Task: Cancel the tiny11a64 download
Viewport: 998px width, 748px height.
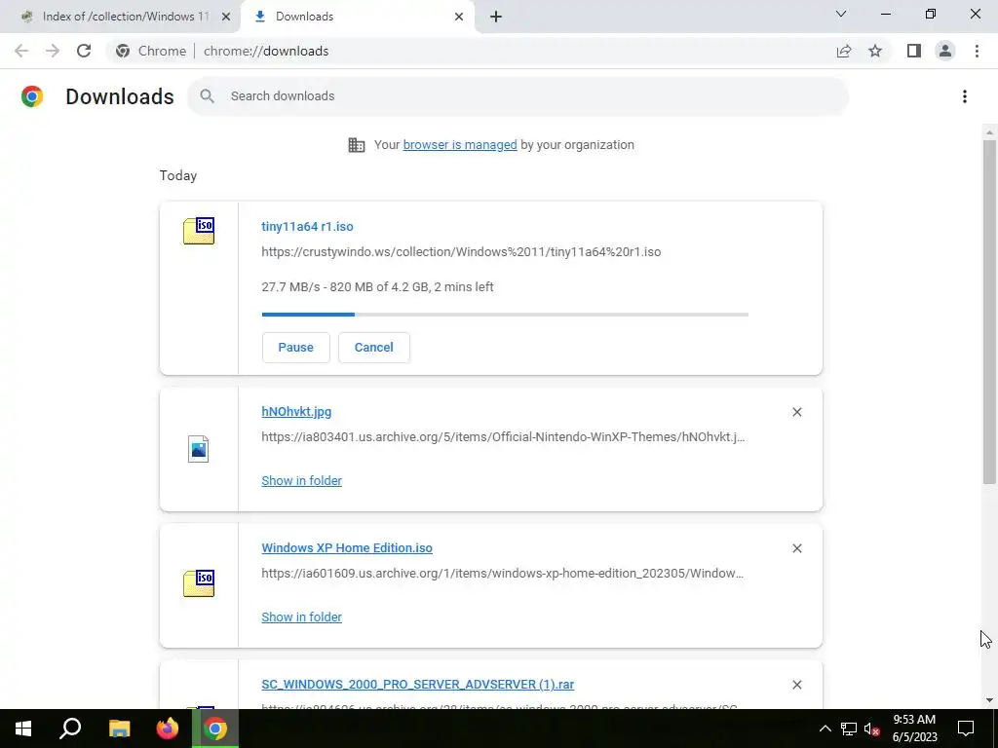Action: pos(373,348)
